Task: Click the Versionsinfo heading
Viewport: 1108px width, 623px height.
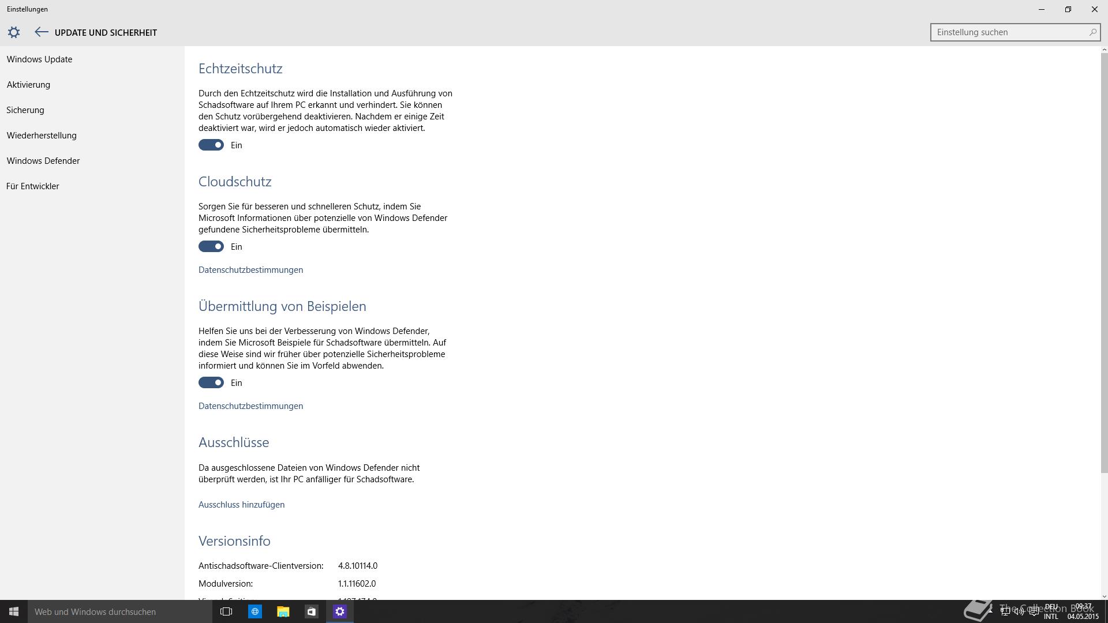Action: [x=234, y=541]
